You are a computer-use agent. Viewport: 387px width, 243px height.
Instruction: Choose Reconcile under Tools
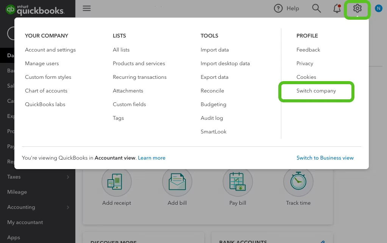coord(212,91)
